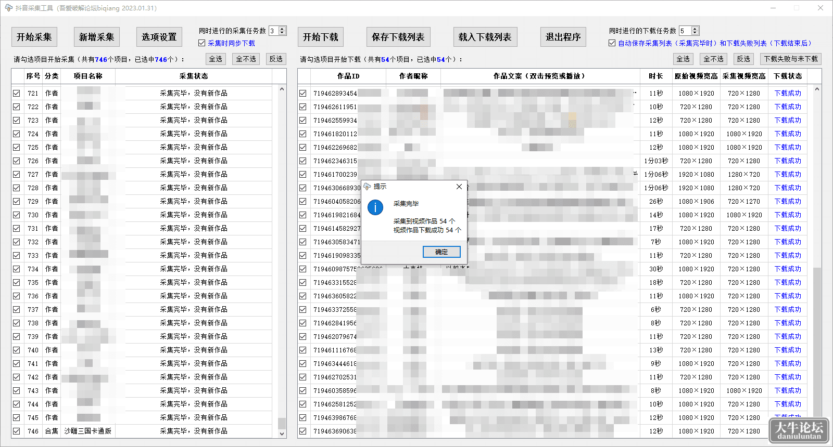
Task: Start downloads with 开始下载
Action: (321, 37)
